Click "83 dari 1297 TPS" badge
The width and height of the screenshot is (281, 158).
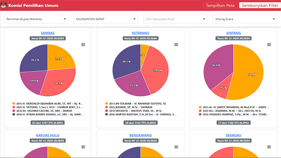(48, 123)
